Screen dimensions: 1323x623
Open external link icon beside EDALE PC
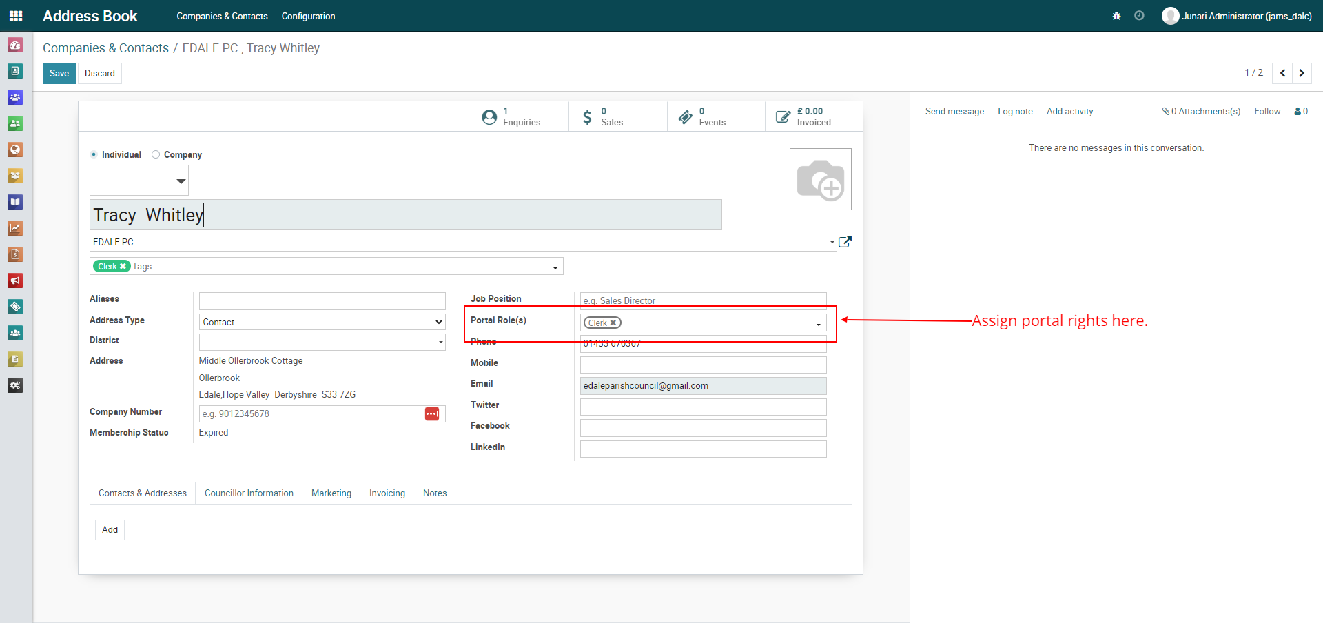coord(845,242)
